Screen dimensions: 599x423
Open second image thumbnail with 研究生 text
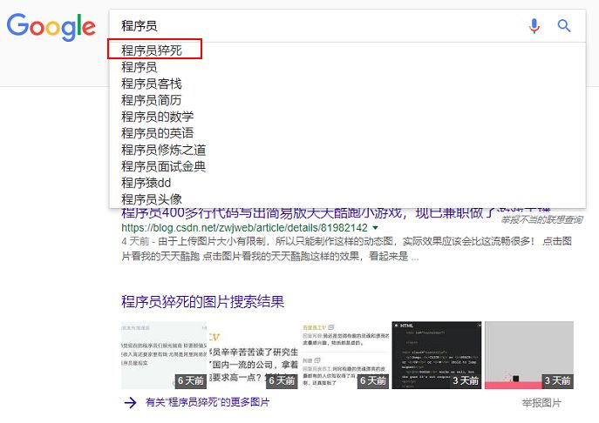click(253, 355)
